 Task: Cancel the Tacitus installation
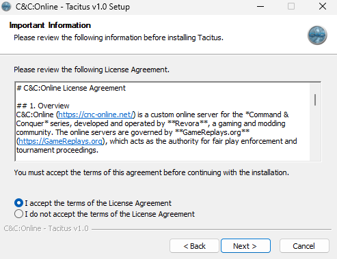coord(304,246)
